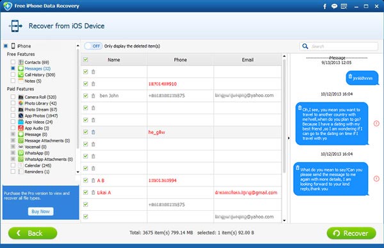This screenshot has height=248, width=384.
Task: Click the Back button
Action: (x=33, y=233)
